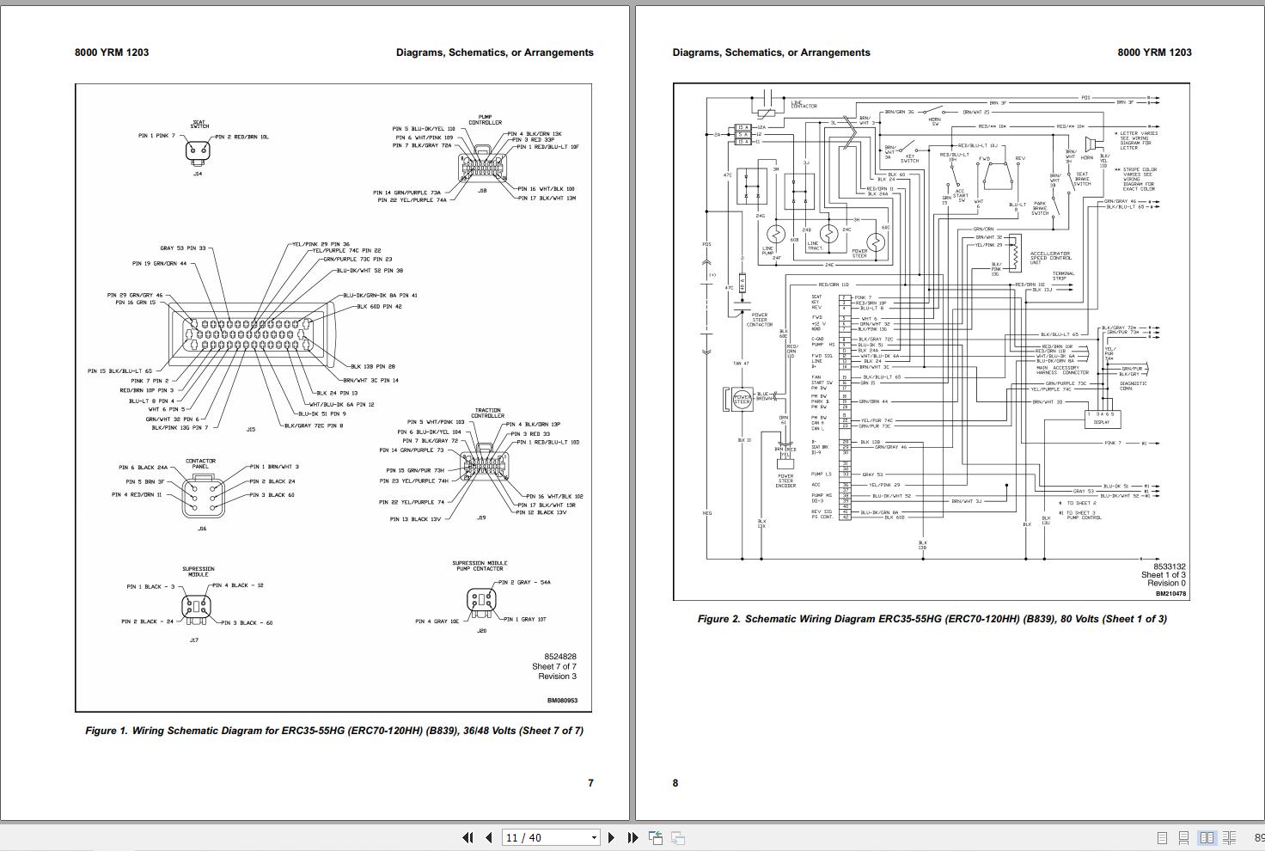Click the Power Steer symbol in the schematic

click(742, 399)
